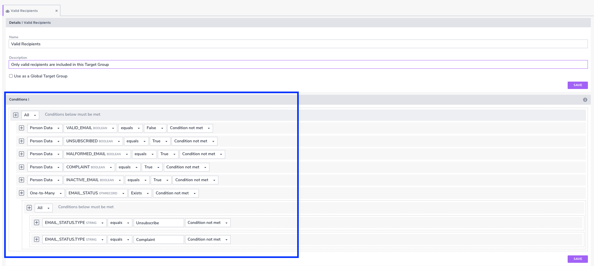The height and width of the screenshot is (266, 594).
Task: Open the MALFORMED_EMAIL field dropdown
Action: tap(97, 154)
